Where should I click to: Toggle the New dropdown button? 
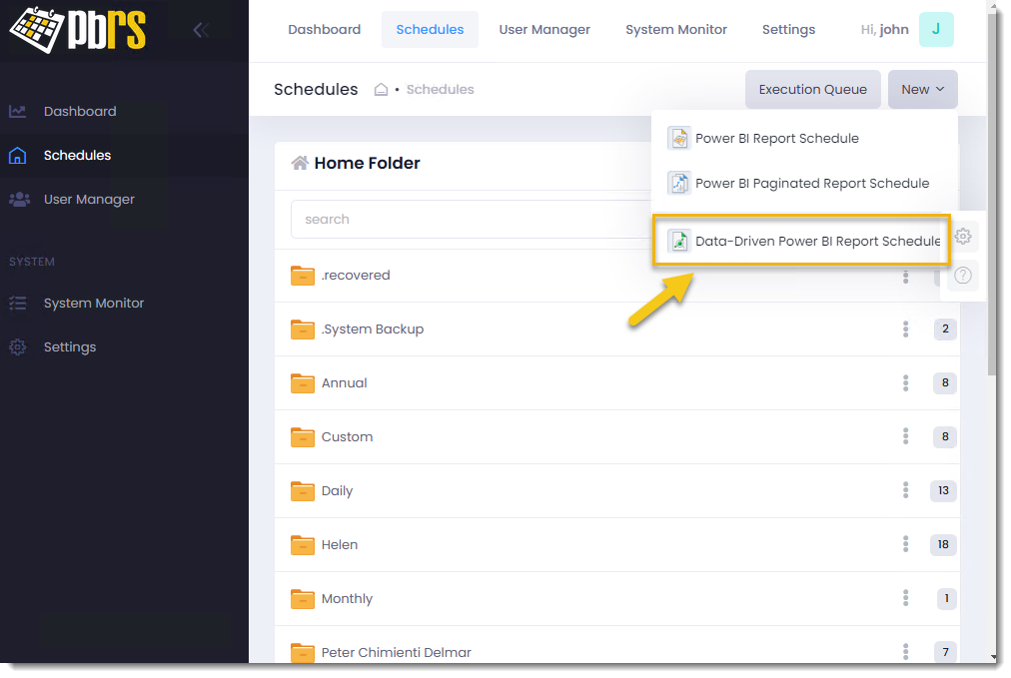click(923, 90)
